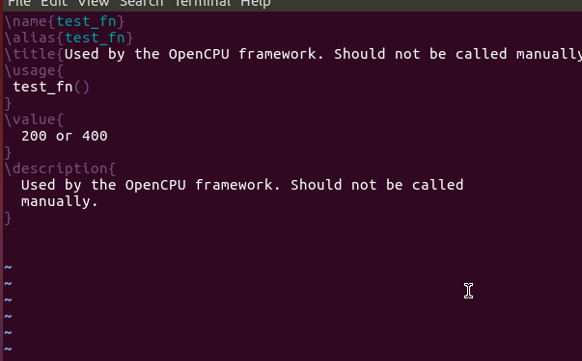582x361 pixels.
Task: Click the first tilde empty-line marker
Action: point(8,267)
